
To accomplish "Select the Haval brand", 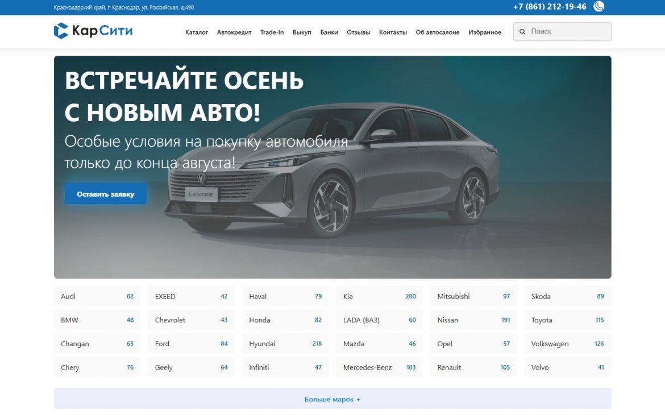I will 285,296.
